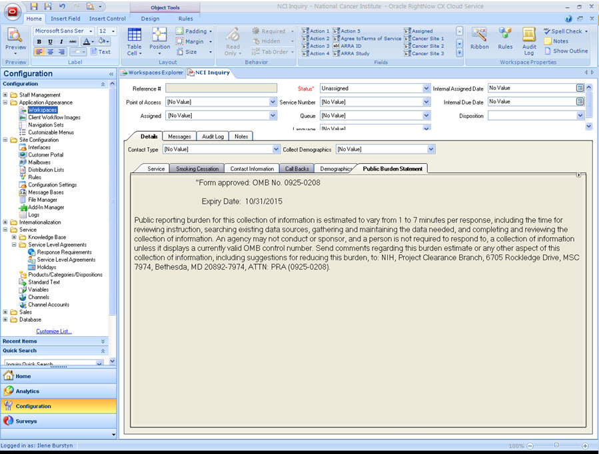This screenshot has width=599, height=454.
Task: Click the Customize List link
Action: coord(54,331)
